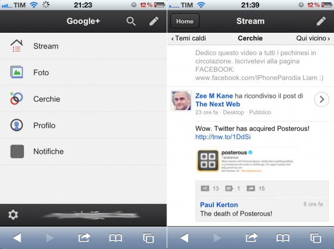
Task: Tap the reshare icon showing 15
Action: [251, 188]
